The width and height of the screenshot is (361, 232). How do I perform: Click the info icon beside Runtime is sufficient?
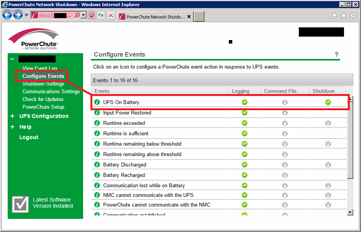(x=97, y=133)
